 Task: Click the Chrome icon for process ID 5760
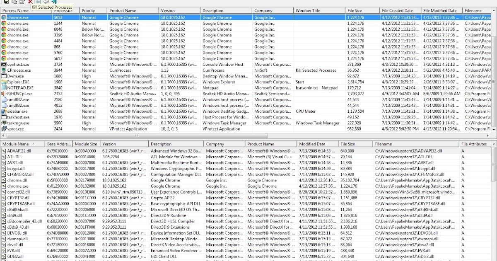[4, 53]
